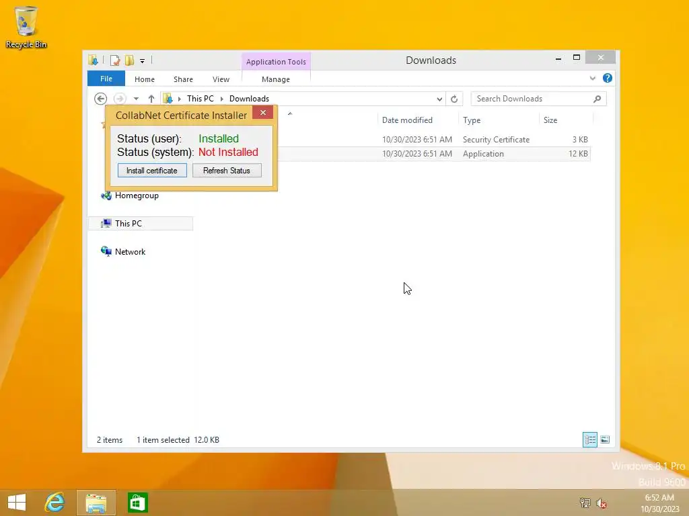Maximize the Downloads window
689x516 pixels.
click(x=577, y=58)
